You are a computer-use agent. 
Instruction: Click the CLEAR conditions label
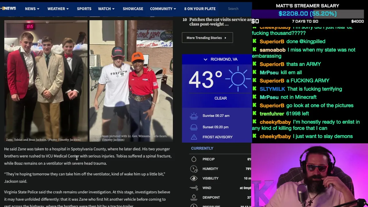pyautogui.click(x=221, y=98)
